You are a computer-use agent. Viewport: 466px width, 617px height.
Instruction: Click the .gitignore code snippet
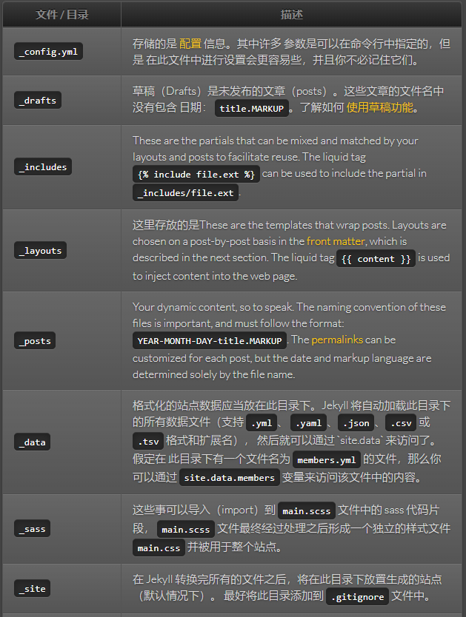(357, 596)
